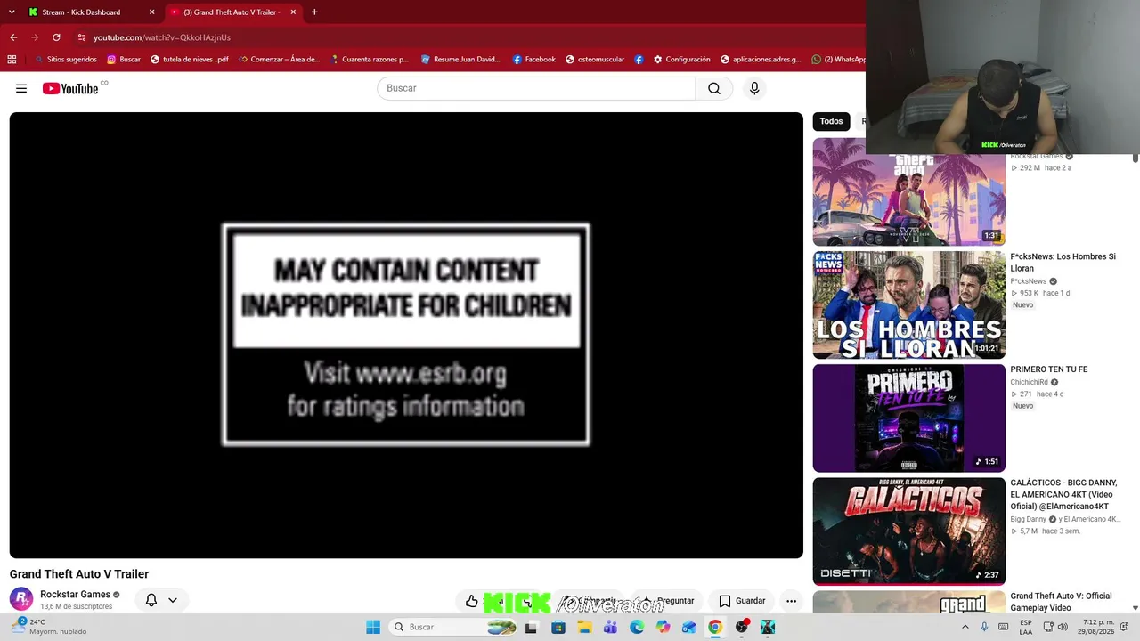Open the YouTube guide hamburger menu
This screenshot has height=641, width=1140.
point(21,88)
